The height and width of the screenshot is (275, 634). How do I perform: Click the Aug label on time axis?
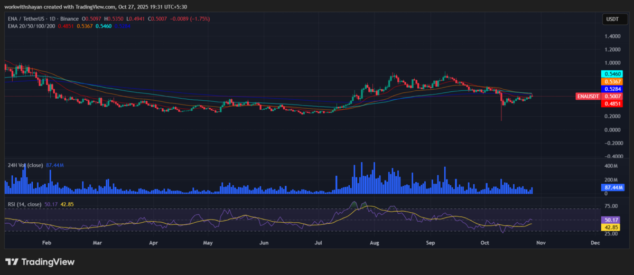tap(375, 243)
